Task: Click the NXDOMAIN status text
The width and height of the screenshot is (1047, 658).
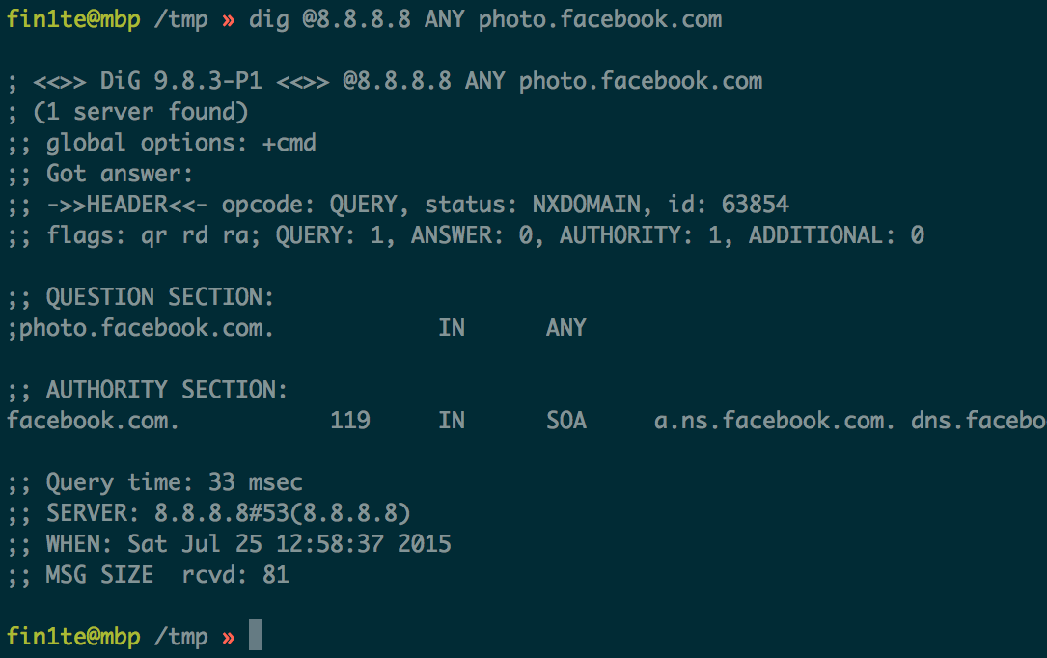Action: pos(587,205)
